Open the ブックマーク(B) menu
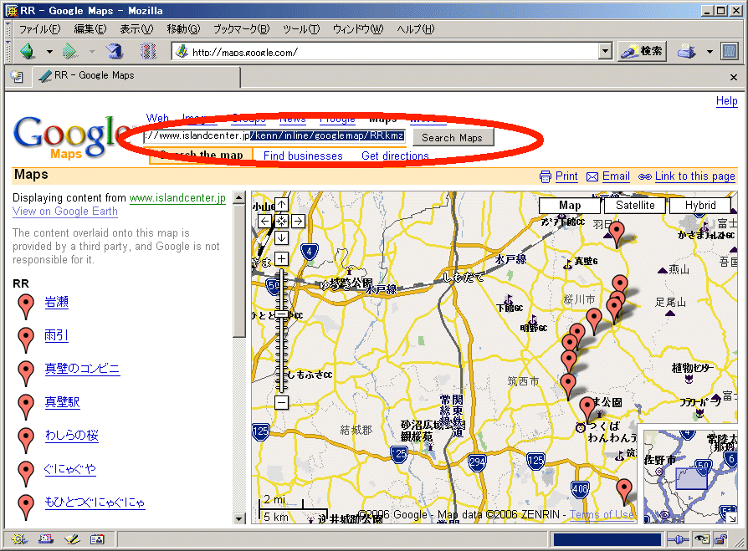The width and height of the screenshot is (748, 551). click(241, 29)
